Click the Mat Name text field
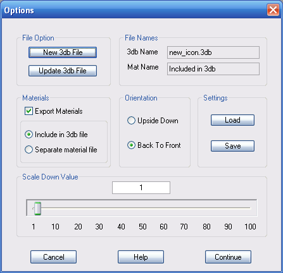This screenshot has width=283, height=273. 213,69
